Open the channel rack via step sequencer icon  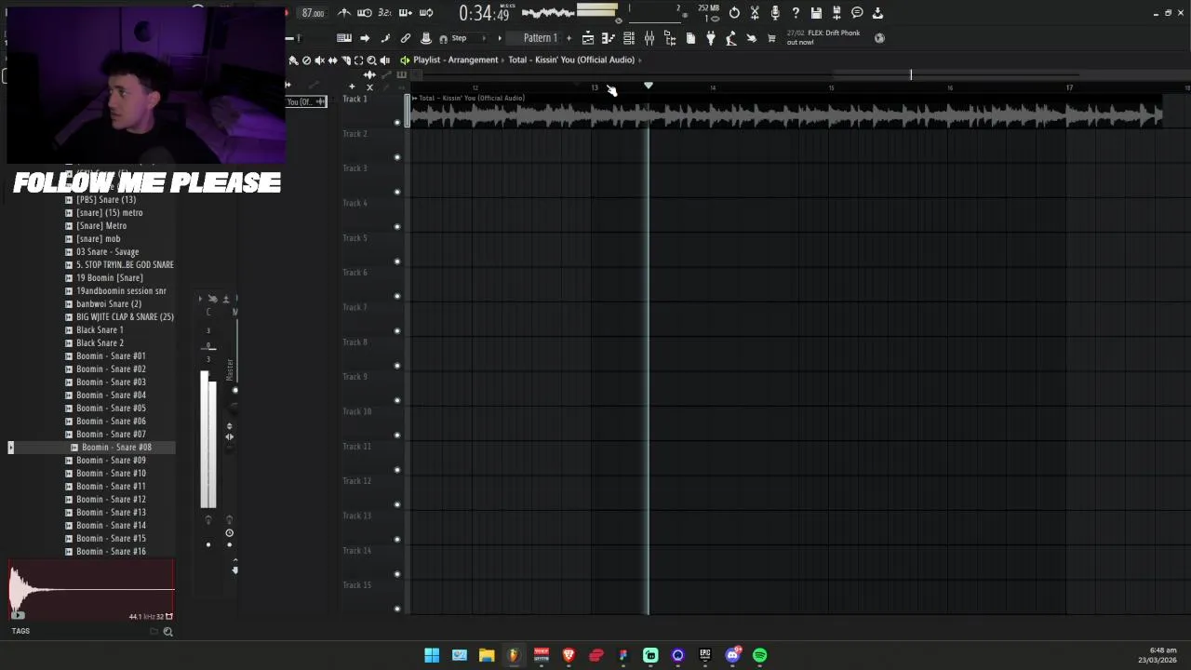629,38
